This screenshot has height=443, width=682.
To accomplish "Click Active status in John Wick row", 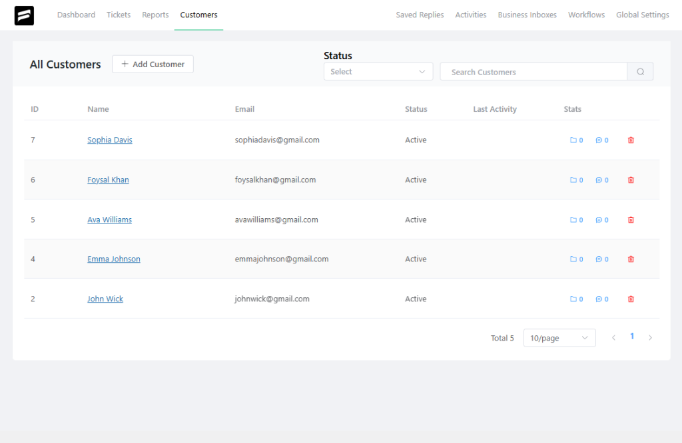I will click(x=416, y=299).
